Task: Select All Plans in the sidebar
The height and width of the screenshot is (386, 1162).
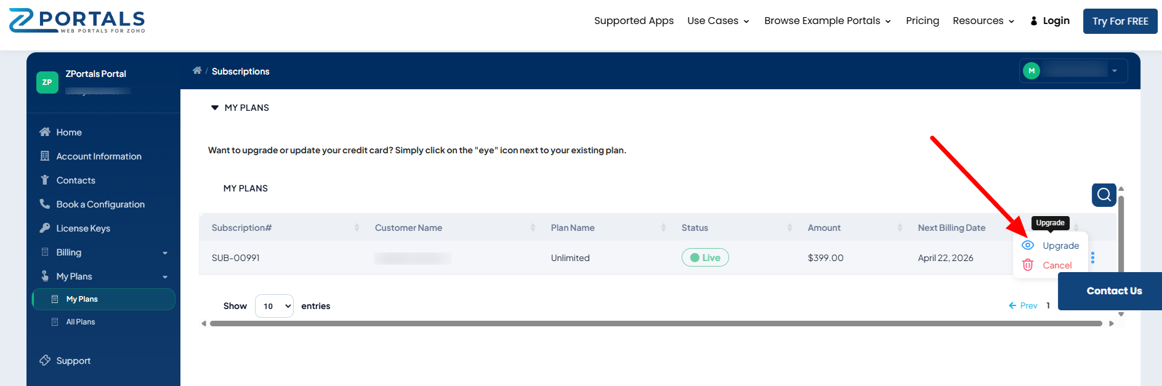Action: (x=81, y=322)
